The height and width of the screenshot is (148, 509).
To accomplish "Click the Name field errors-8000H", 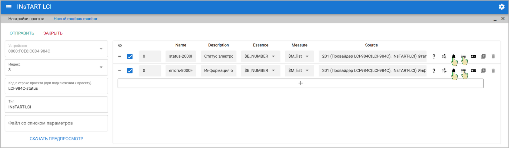I will tap(181, 71).
